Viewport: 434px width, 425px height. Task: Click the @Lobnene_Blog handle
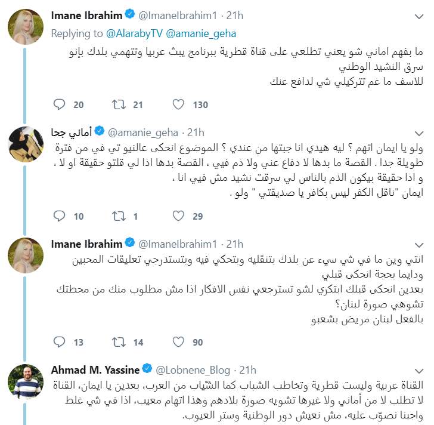tap(193, 370)
